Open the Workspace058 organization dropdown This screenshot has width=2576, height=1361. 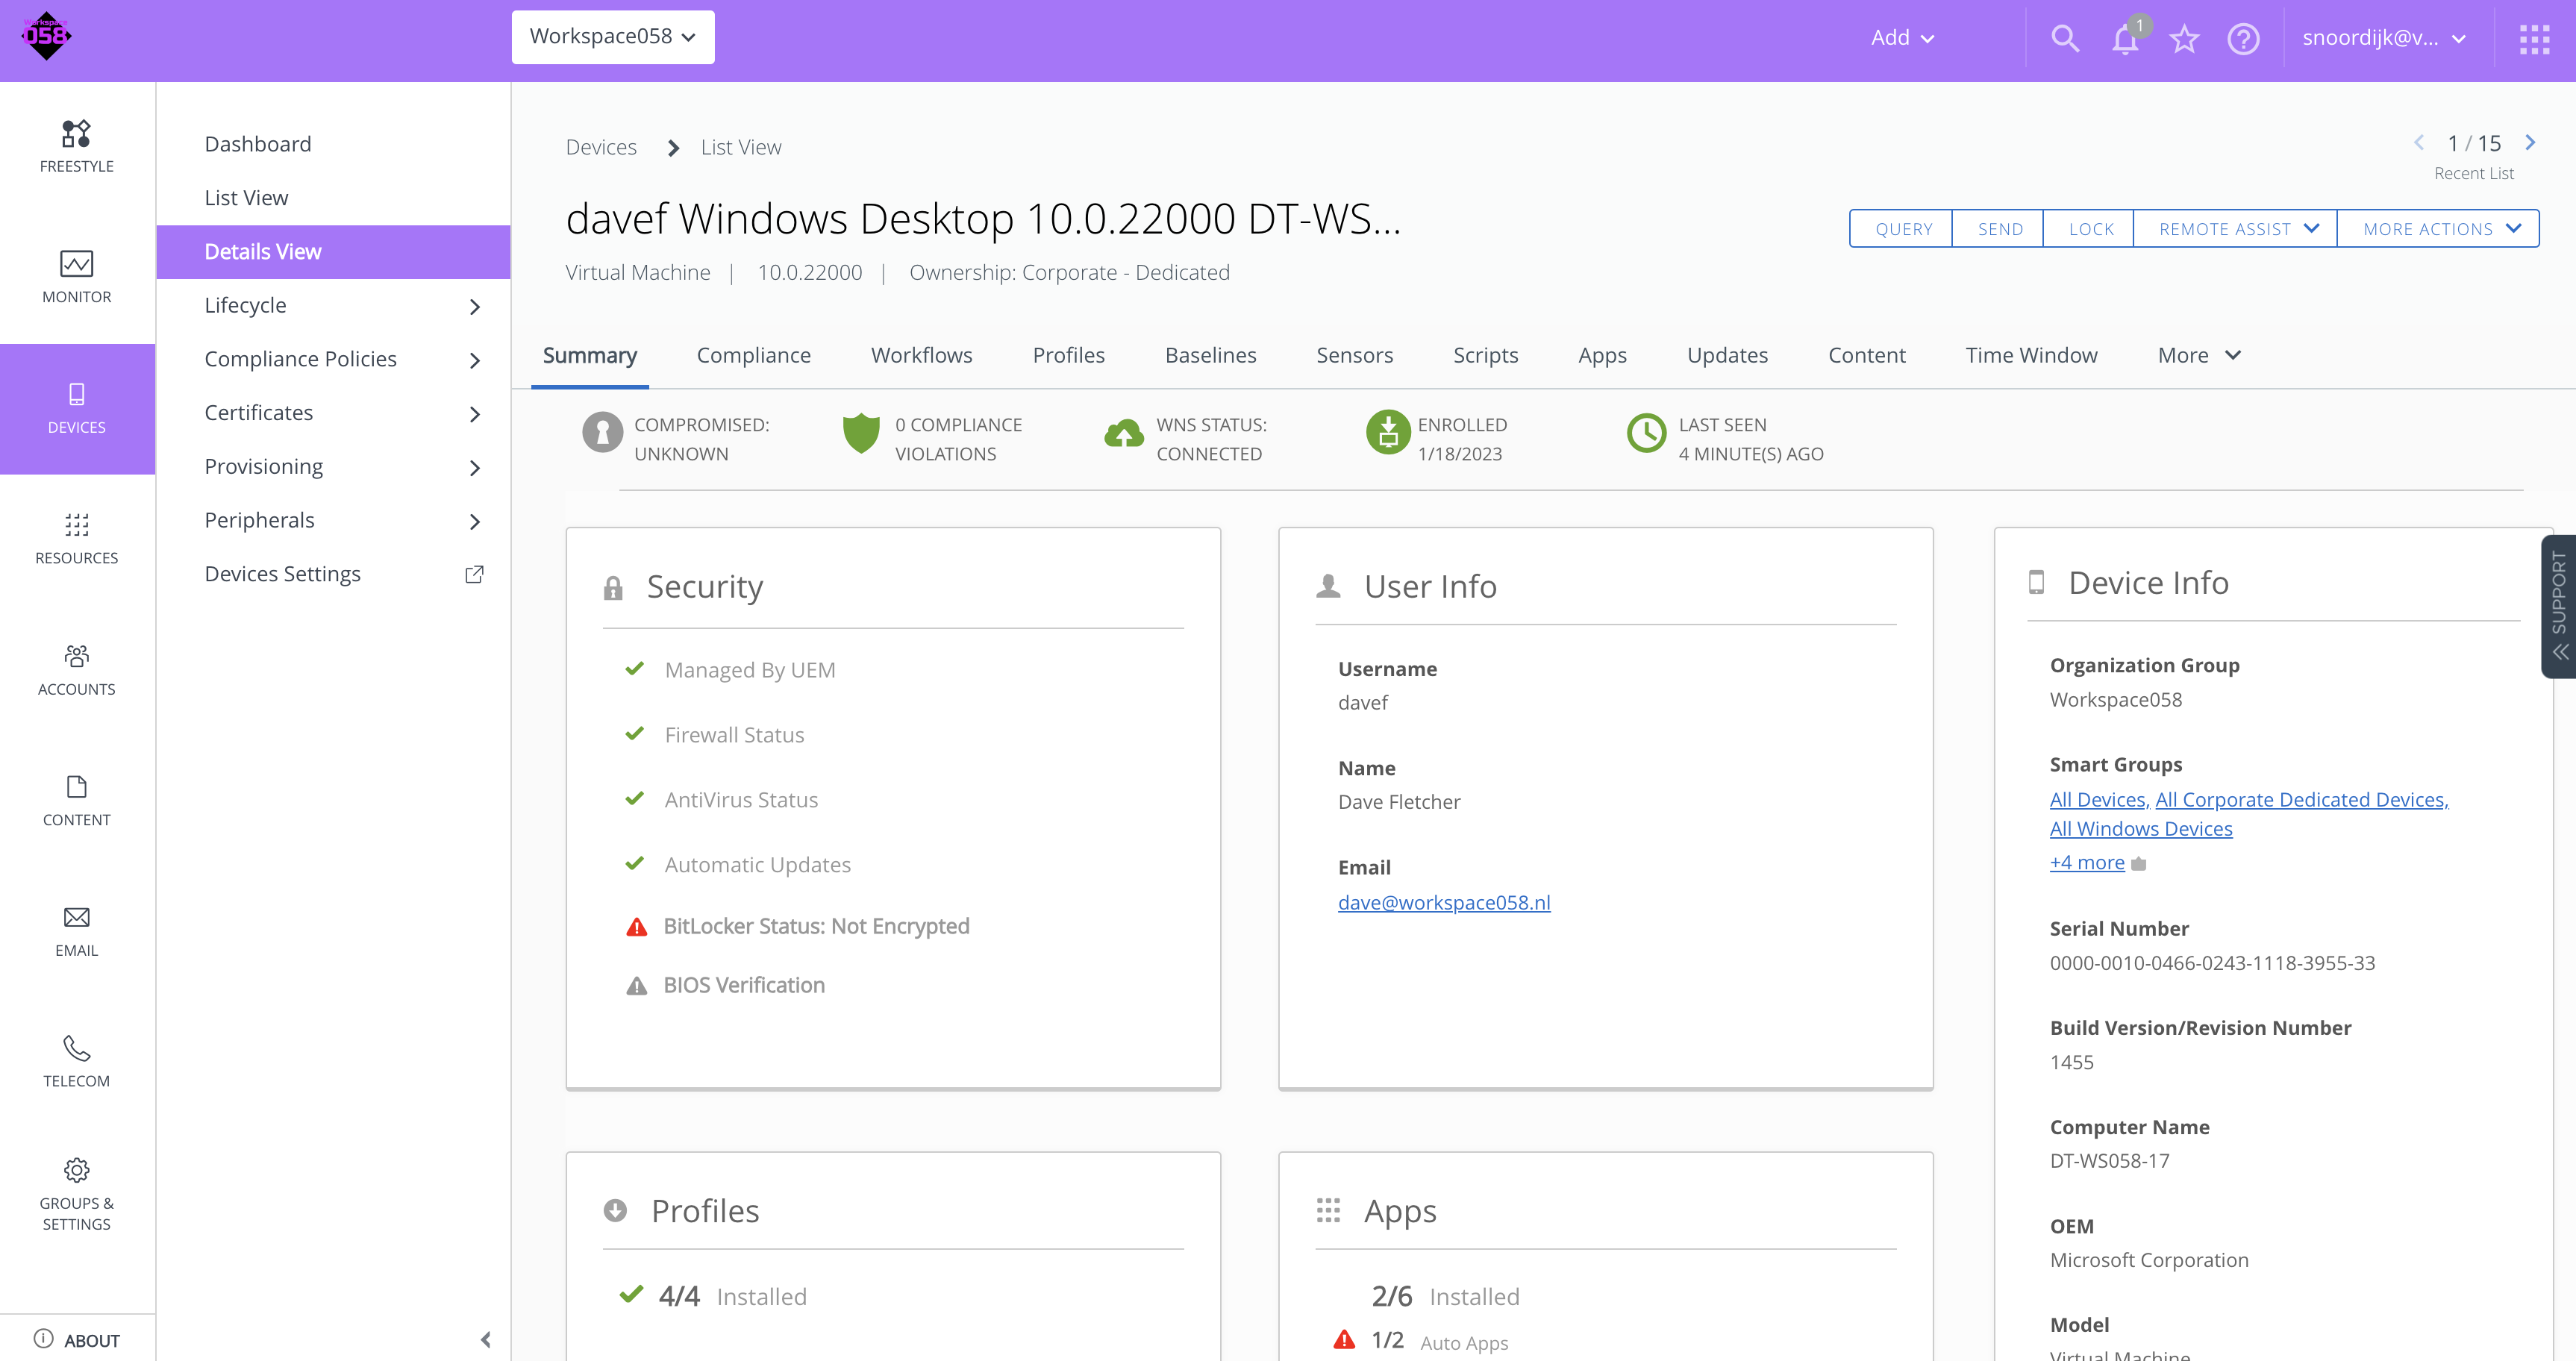(x=612, y=37)
